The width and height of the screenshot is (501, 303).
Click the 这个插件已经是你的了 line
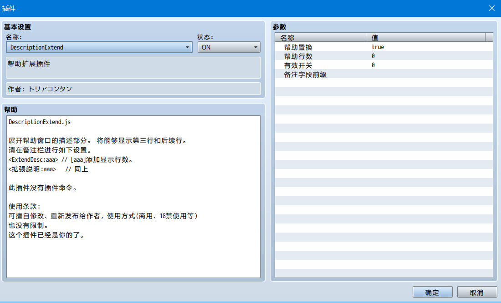tap(46, 235)
